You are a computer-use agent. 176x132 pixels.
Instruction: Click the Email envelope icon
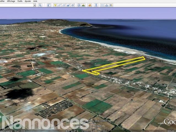tap(102, 5)
